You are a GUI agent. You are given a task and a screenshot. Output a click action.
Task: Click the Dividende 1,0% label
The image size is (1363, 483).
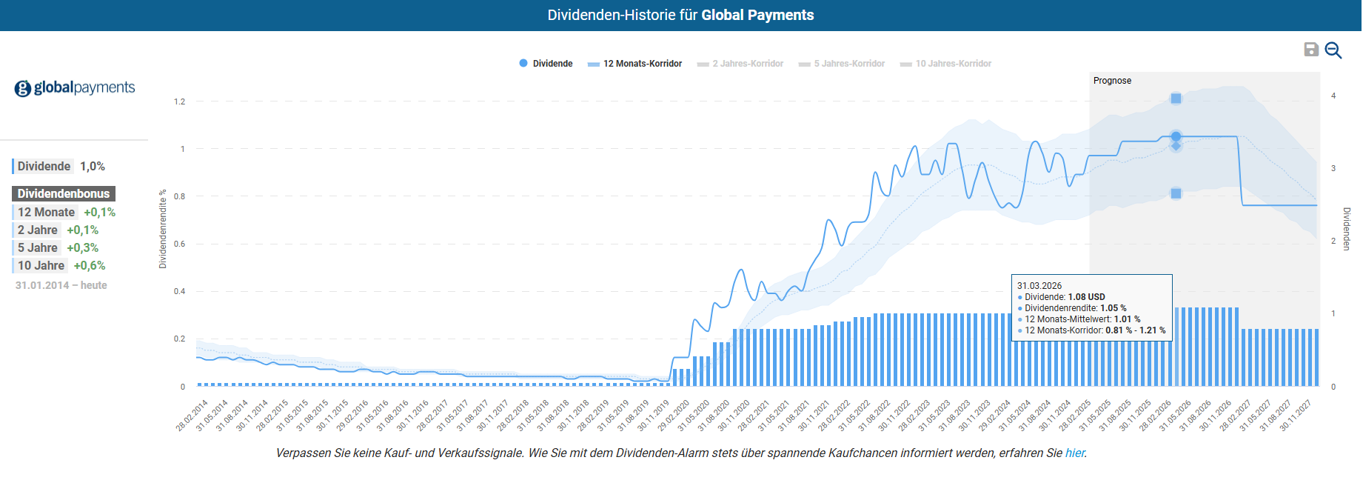point(59,167)
